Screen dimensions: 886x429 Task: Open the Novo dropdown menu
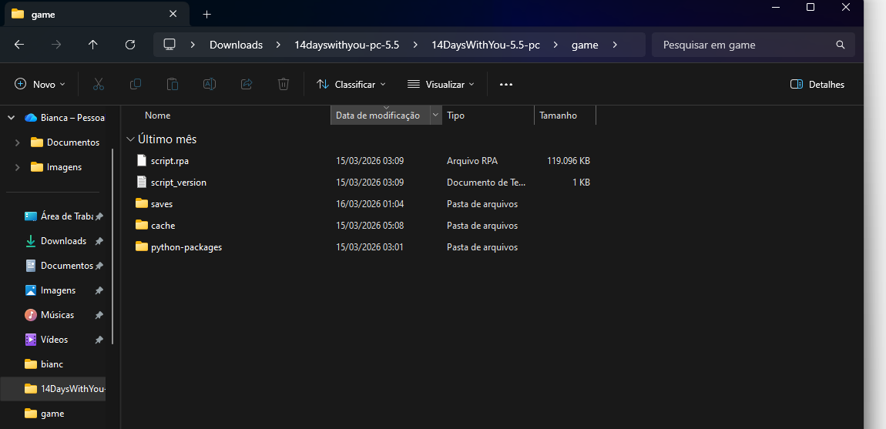tap(40, 84)
